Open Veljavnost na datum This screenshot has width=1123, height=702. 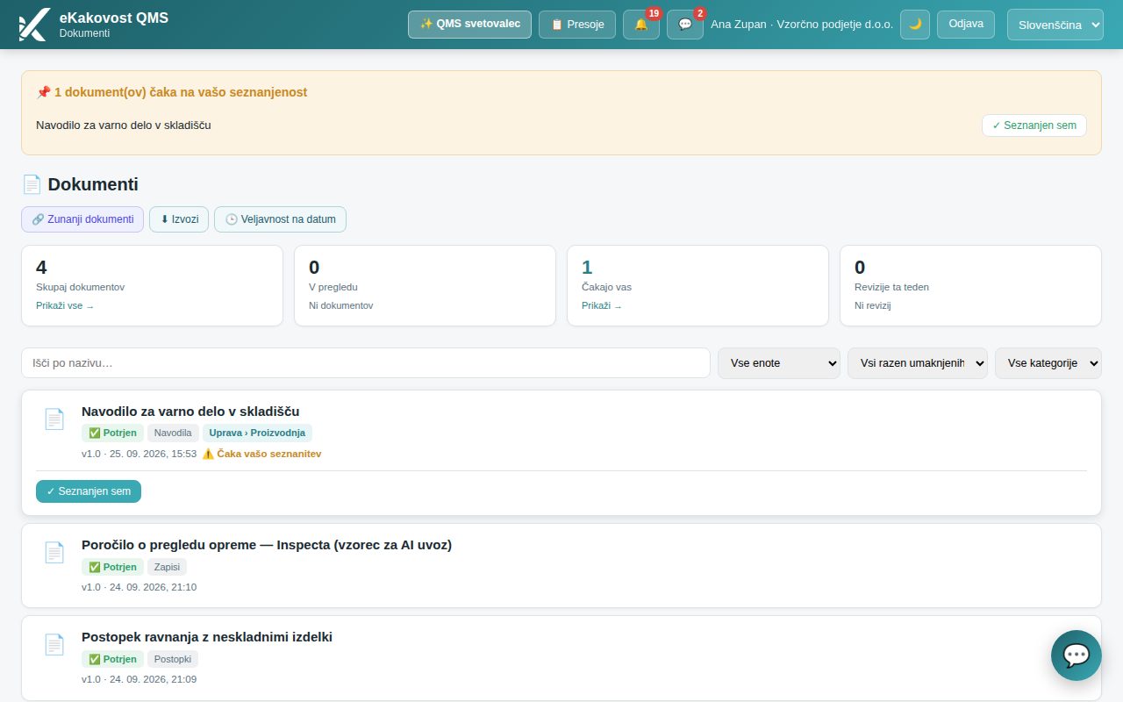[280, 219]
